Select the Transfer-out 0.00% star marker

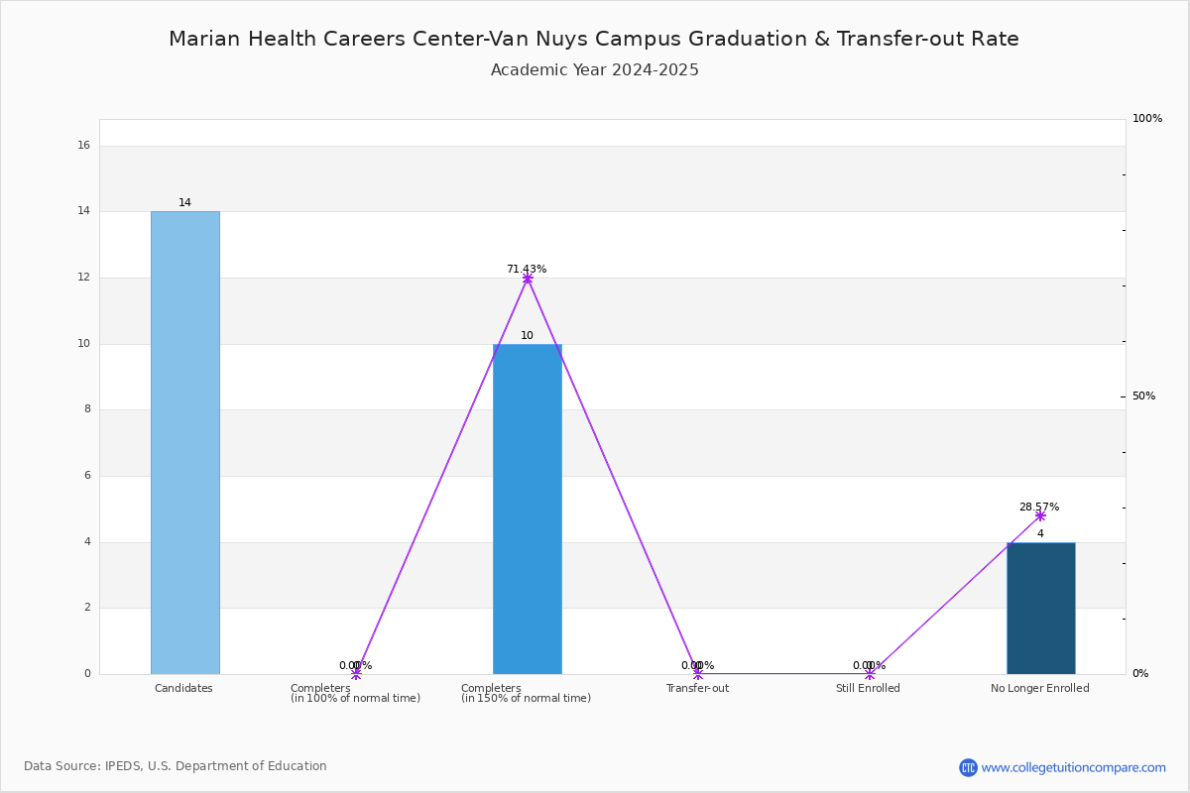(698, 674)
